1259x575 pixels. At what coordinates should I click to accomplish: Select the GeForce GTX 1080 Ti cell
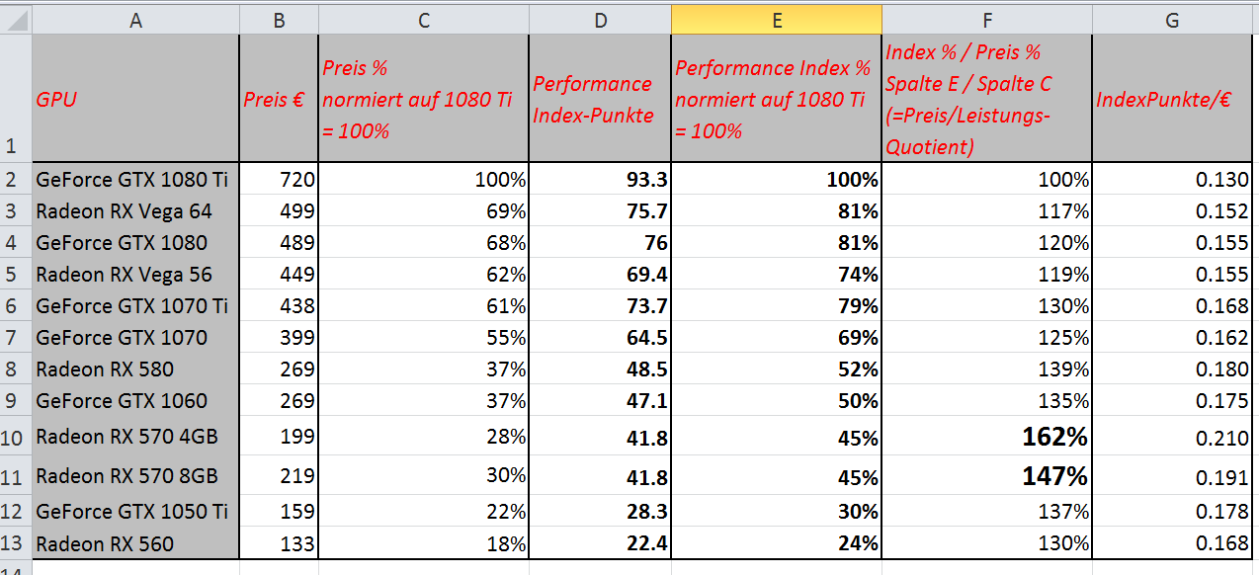(x=135, y=180)
